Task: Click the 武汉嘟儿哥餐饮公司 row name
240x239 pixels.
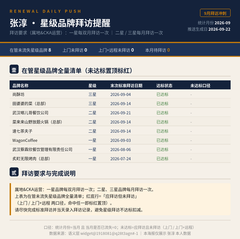Action: [x=30, y=113]
